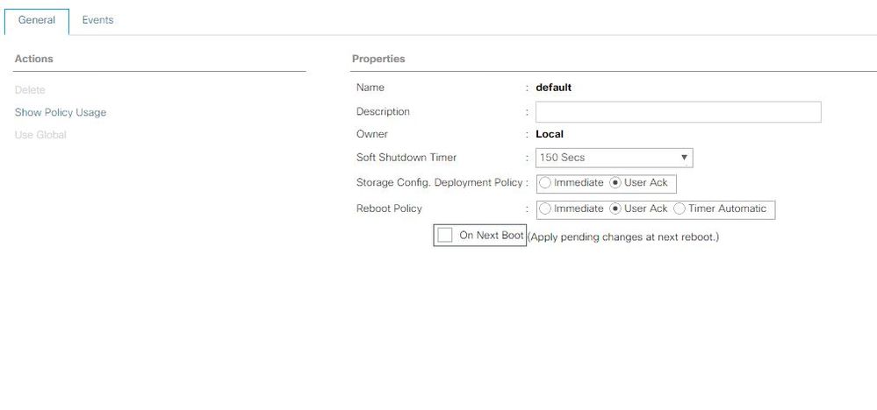This screenshot has width=877, height=410.
Task: Select User Ack under Reboot Policy
Action: [615, 209]
